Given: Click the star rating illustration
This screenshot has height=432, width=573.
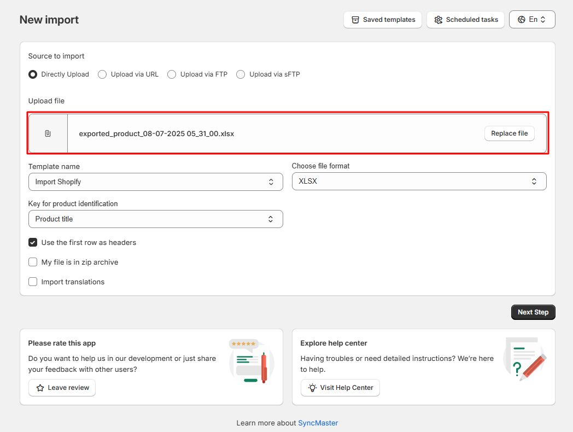Looking at the screenshot, I should [x=252, y=361].
